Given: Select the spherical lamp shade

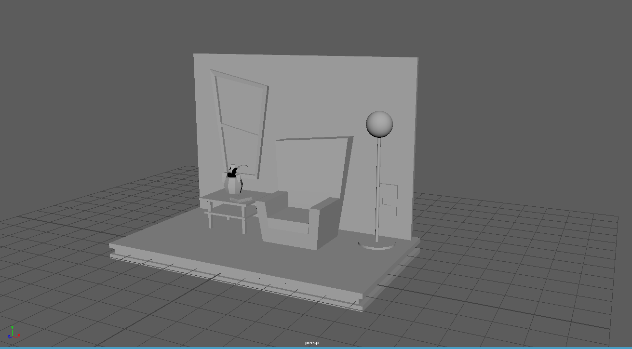Looking at the screenshot, I should pos(379,124).
